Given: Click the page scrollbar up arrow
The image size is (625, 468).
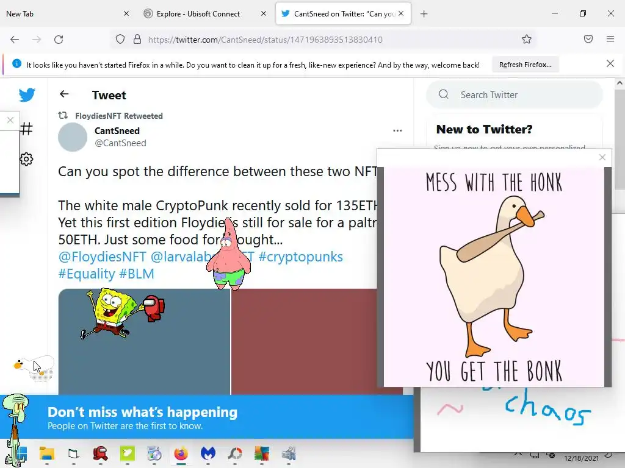Looking at the screenshot, I should (620, 83).
